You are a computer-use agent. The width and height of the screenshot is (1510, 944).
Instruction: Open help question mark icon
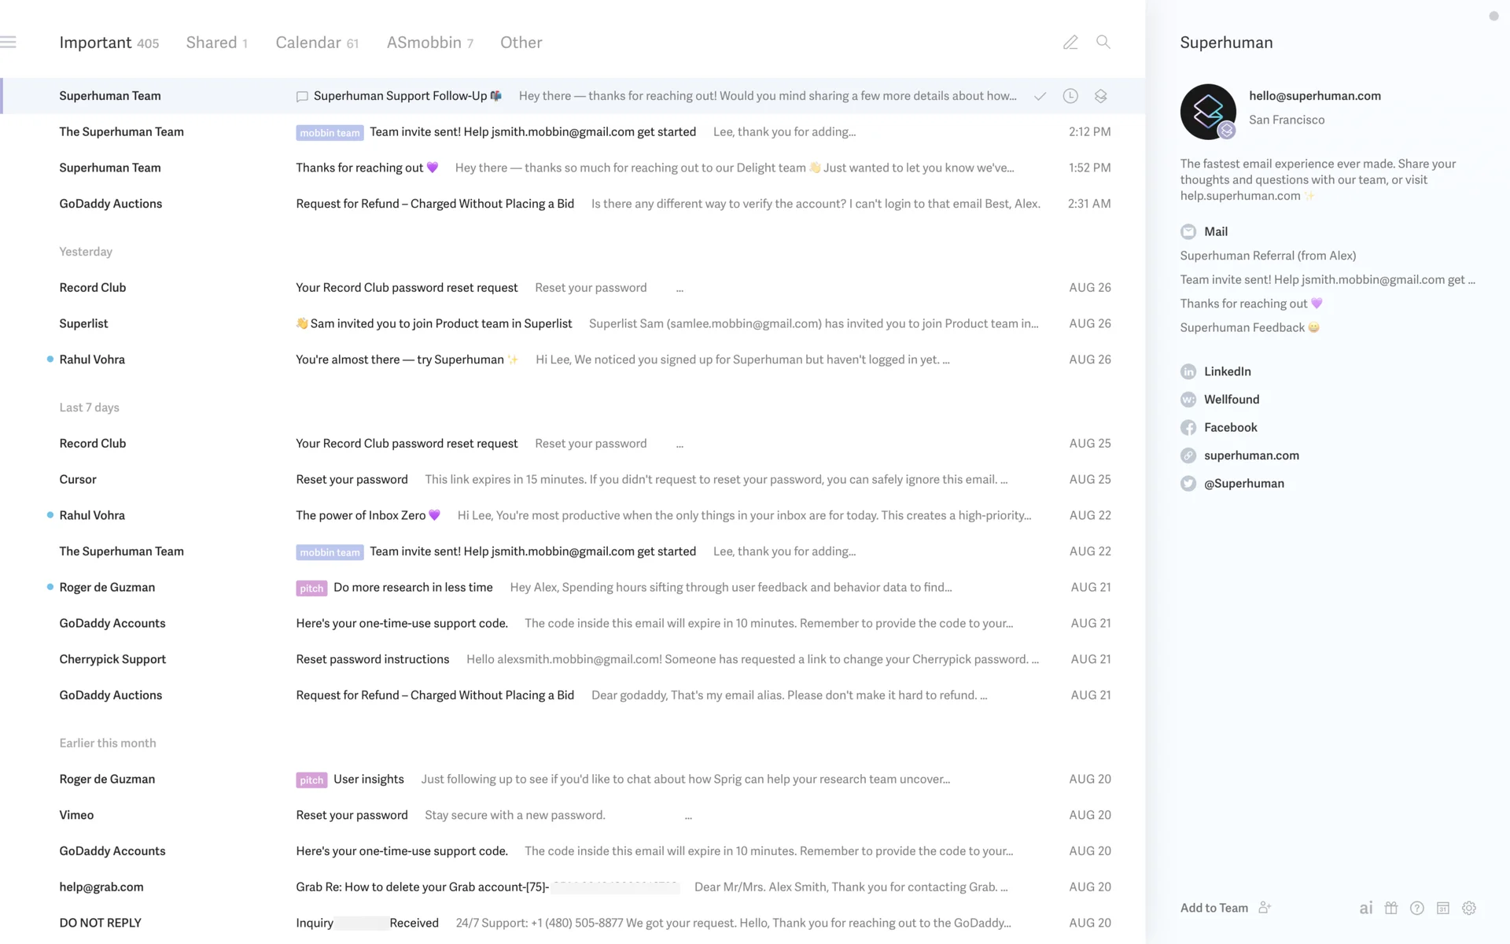pyautogui.click(x=1417, y=908)
